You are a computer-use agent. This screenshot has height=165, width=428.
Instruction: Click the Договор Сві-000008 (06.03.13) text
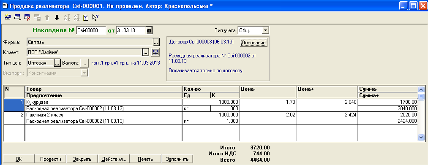click(x=202, y=42)
